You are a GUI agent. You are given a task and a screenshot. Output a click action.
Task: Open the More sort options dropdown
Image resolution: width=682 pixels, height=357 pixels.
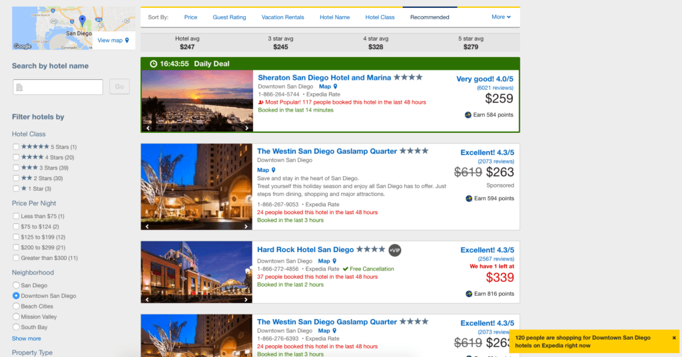pos(501,17)
